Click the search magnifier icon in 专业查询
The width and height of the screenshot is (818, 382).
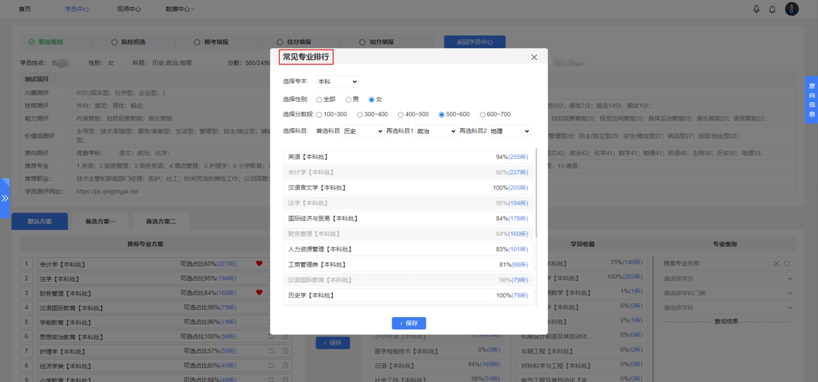click(x=787, y=263)
